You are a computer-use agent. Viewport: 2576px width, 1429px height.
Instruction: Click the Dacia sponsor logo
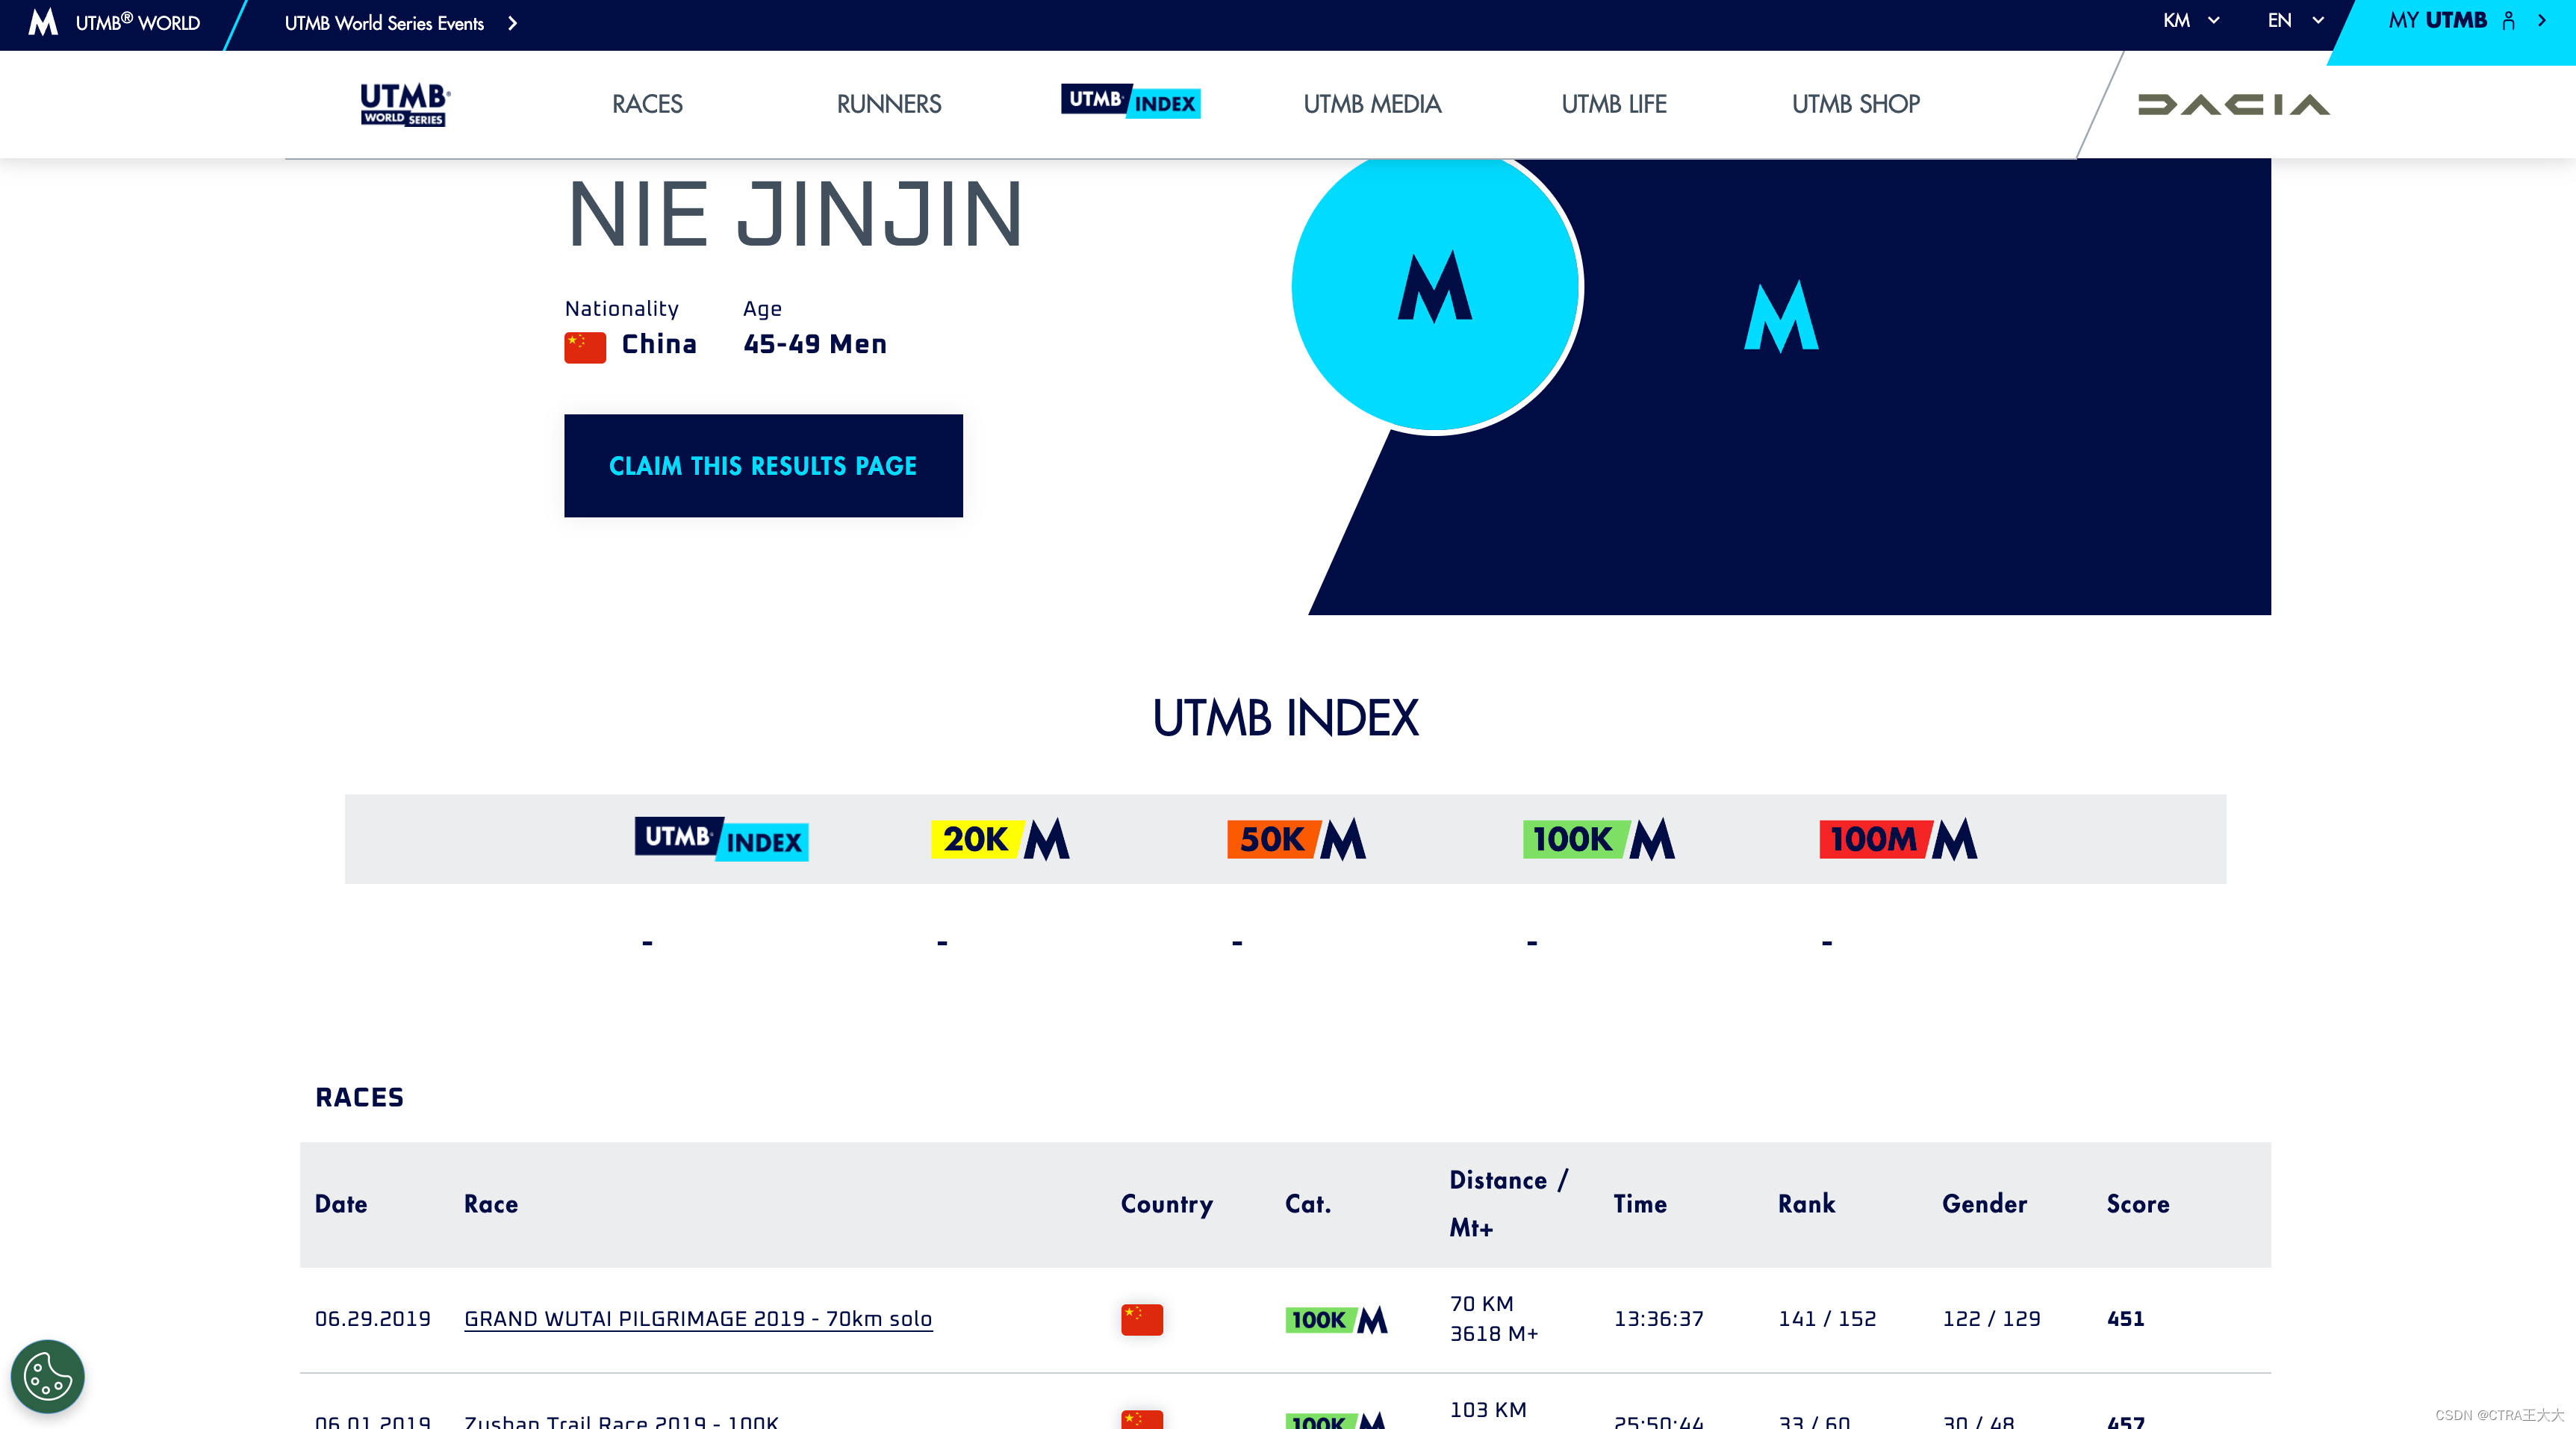pos(2233,104)
